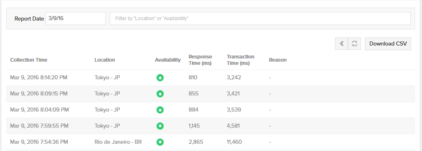The height and width of the screenshot is (151, 422).
Task: Click green availability icon for 8:14:20 PM row
Action: 160,78
